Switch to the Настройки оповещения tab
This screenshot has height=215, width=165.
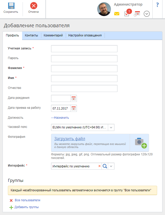point(85,35)
